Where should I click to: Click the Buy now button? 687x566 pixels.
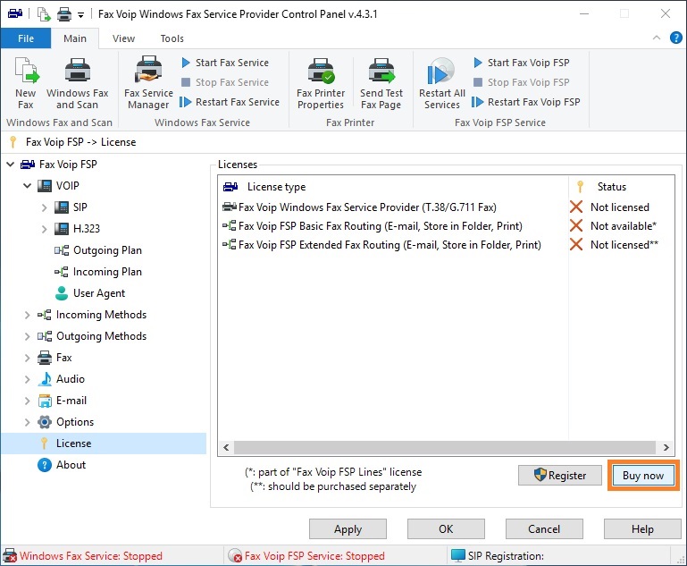643,476
